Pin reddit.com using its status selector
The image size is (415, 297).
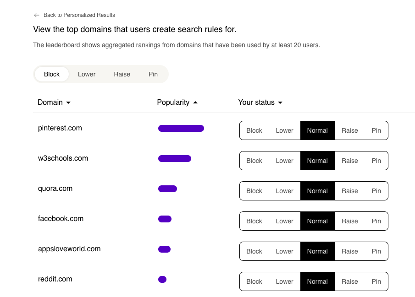[376, 281]
